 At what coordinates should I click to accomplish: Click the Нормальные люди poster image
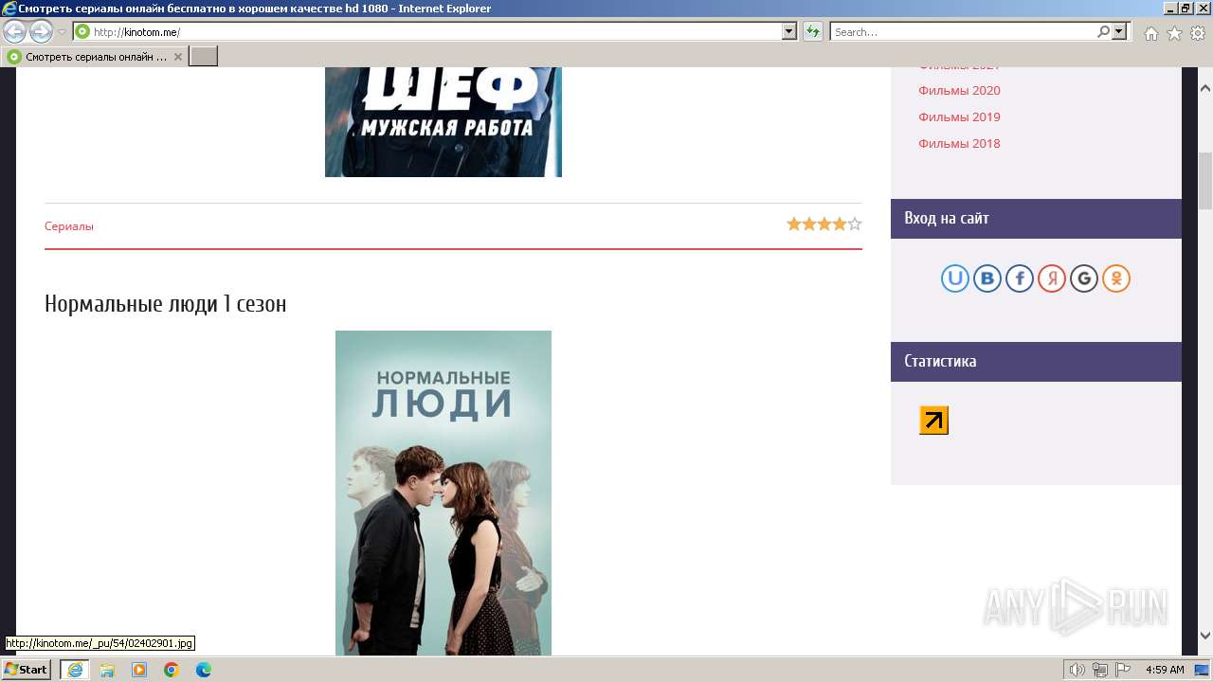[x=444, y=493]
